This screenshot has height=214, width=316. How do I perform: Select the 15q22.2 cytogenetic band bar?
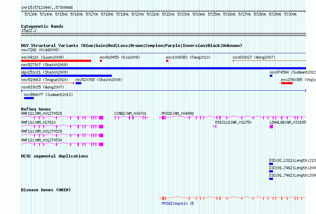point(163,34)
